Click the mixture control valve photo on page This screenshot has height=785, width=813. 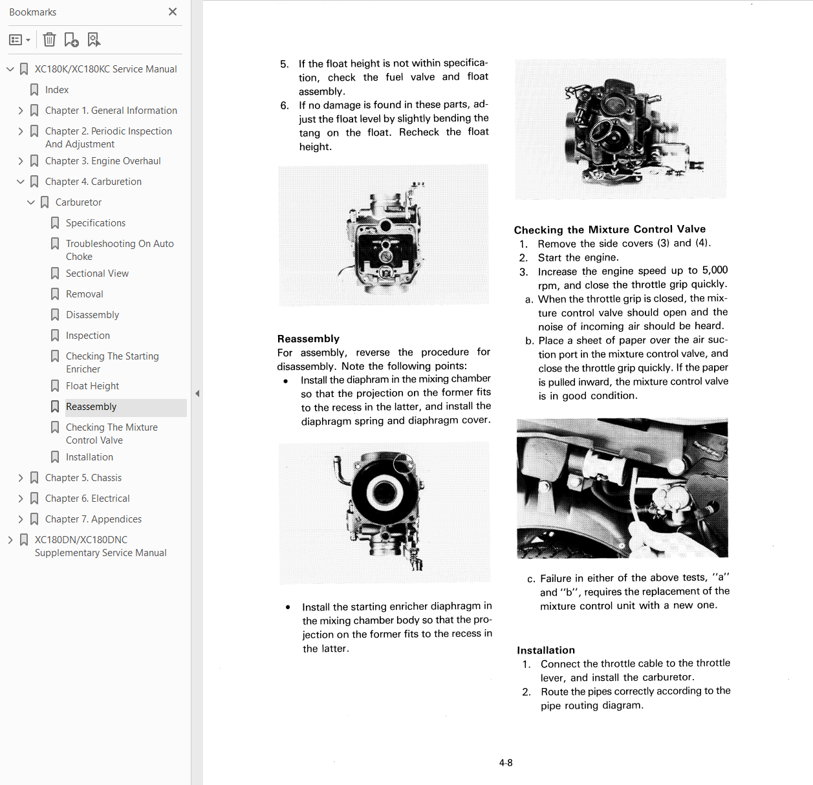click(x=622, y=488)
